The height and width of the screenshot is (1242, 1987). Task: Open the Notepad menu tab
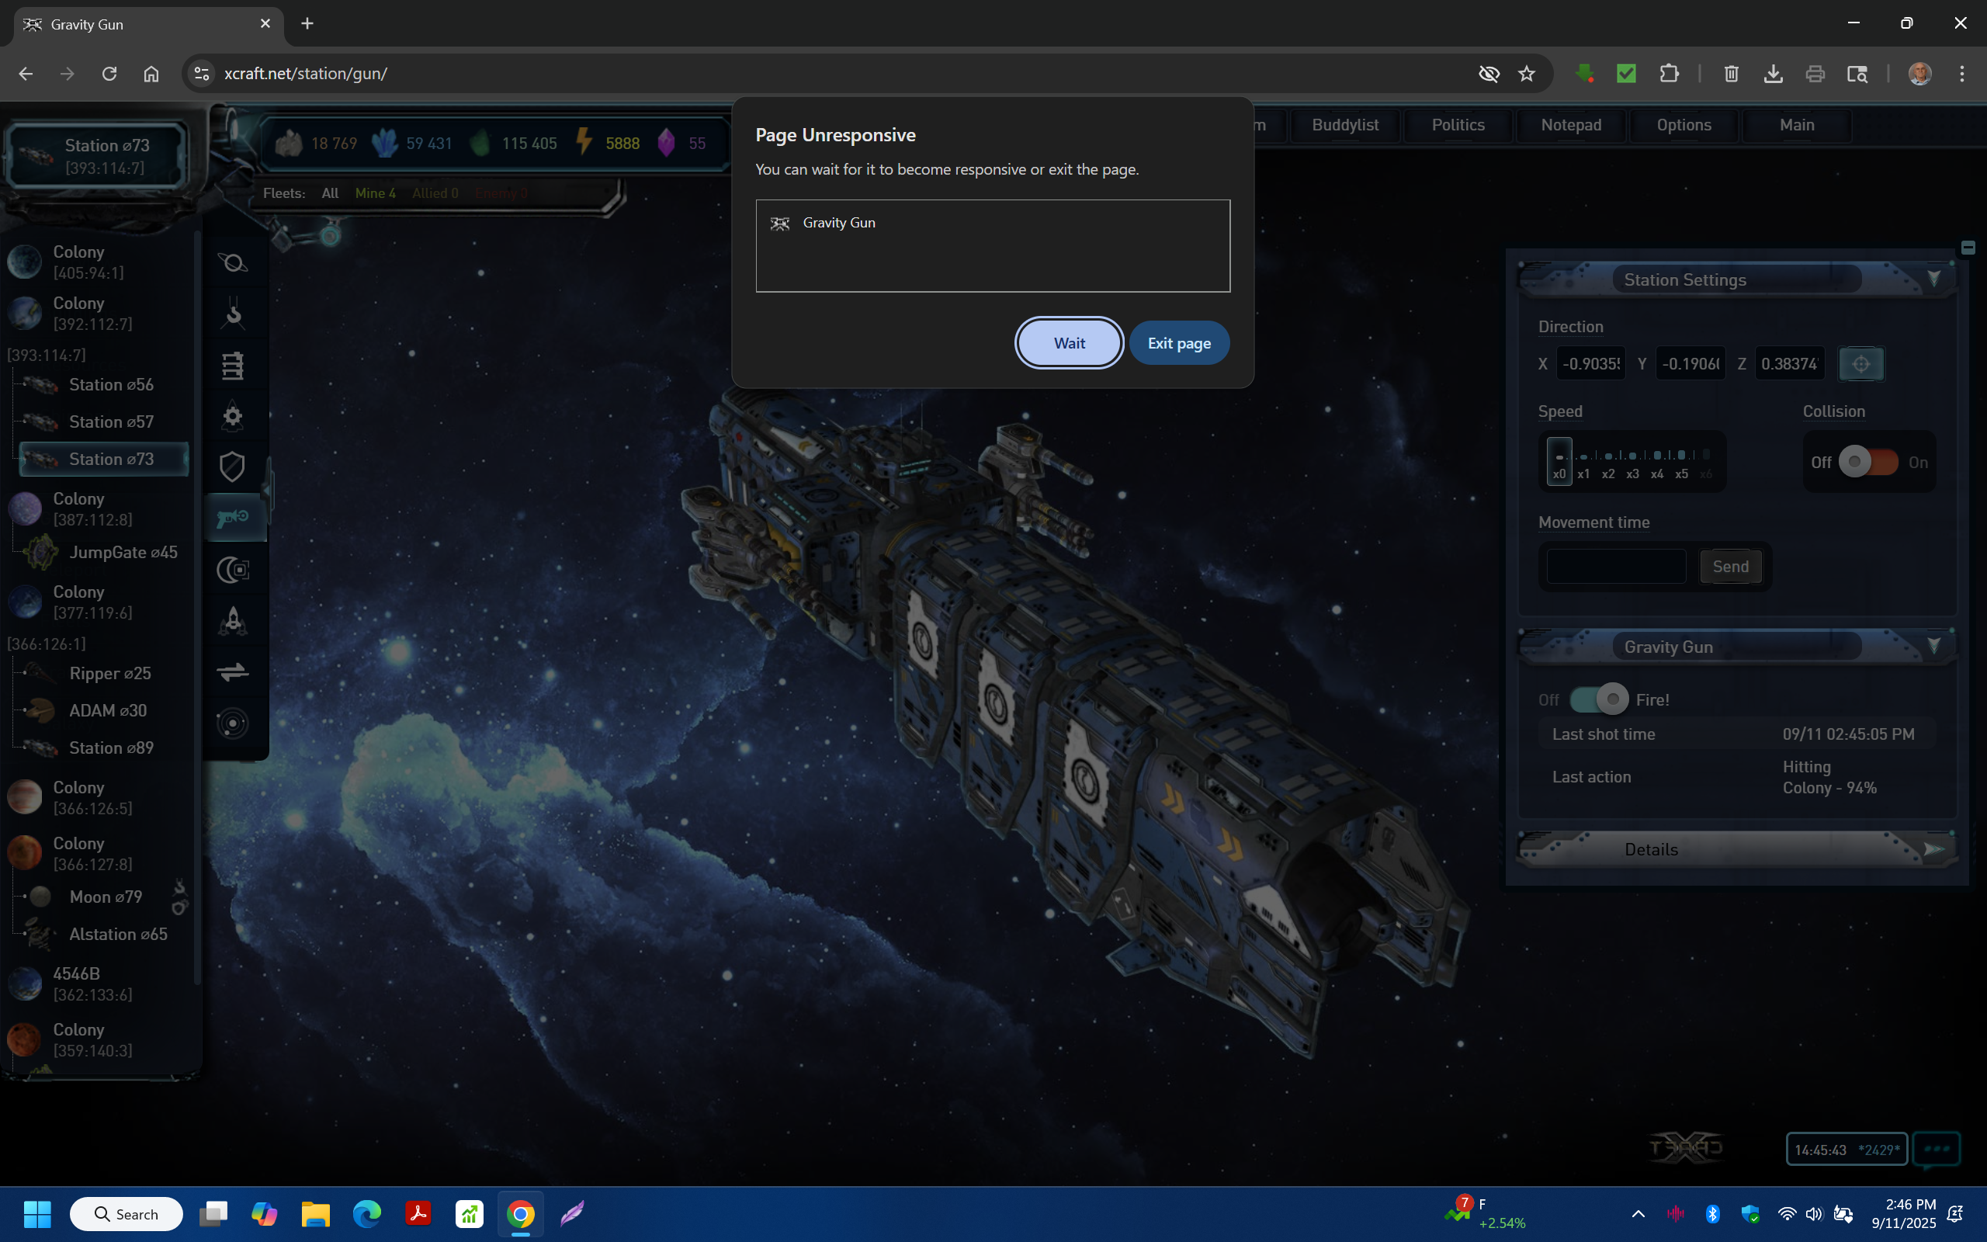point(1571,125)
